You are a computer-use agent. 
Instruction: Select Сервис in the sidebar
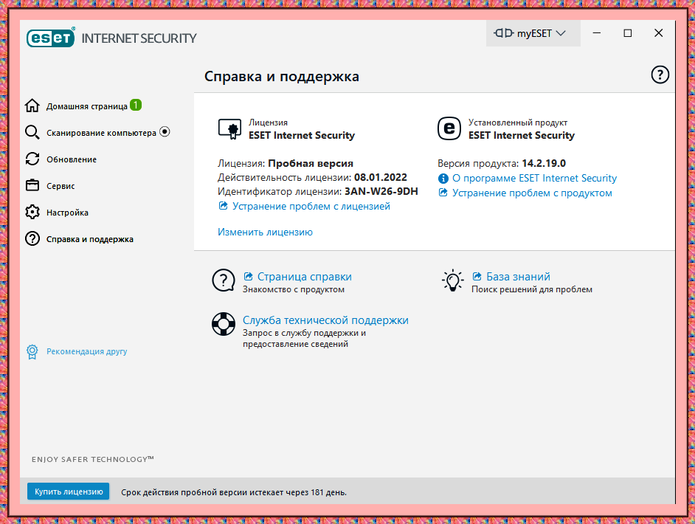tap(60, 186)
